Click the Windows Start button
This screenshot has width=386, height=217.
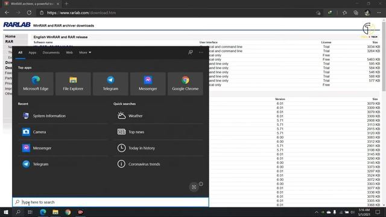[x=6, y=212]
